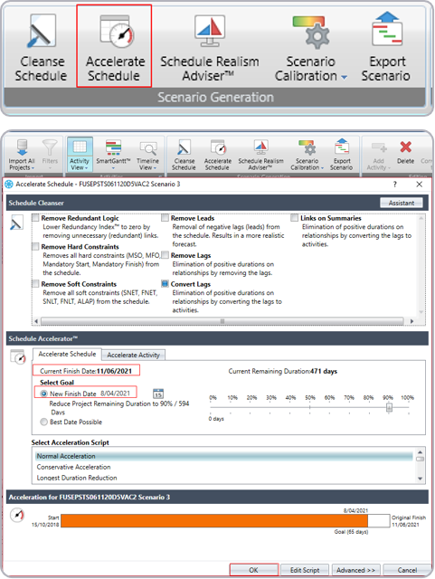The image size is (435, 579).
Task: Uncheck the Convert Lags checkbox
Action: 165,284
